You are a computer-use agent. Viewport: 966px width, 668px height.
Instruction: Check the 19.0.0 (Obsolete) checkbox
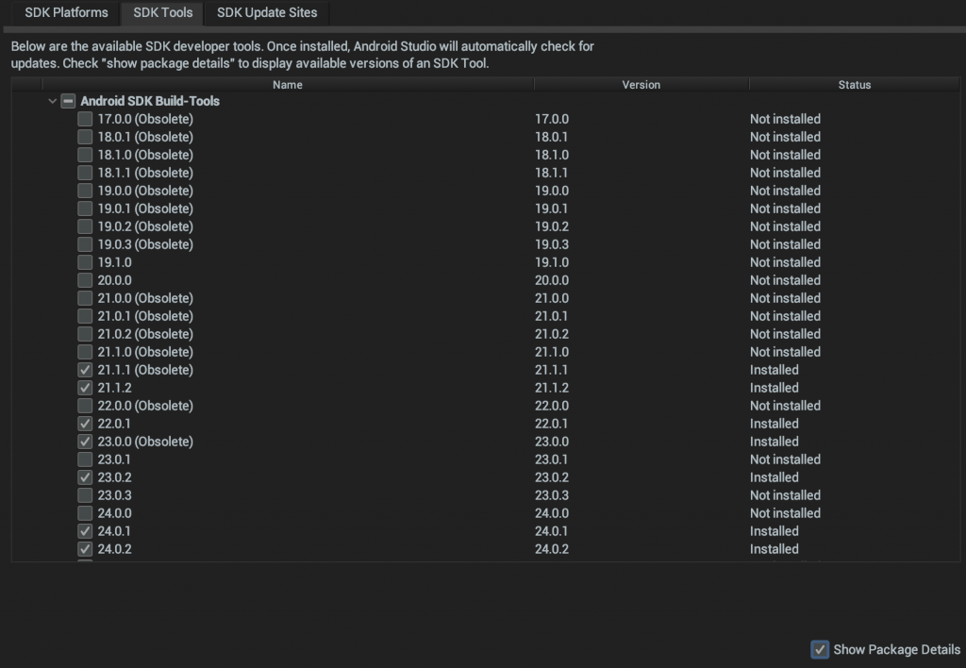(x=85, y=191)
